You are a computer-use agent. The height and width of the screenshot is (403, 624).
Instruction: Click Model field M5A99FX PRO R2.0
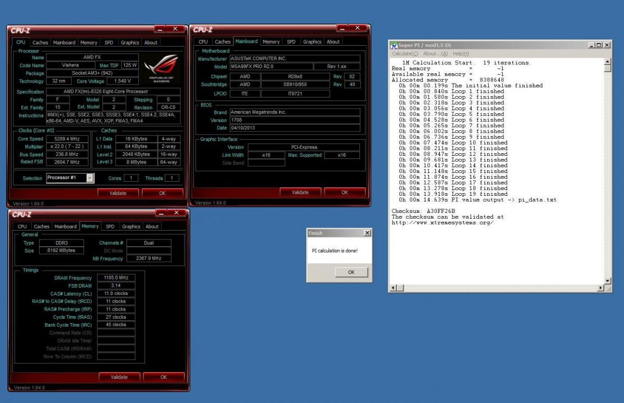coord(271,67)
